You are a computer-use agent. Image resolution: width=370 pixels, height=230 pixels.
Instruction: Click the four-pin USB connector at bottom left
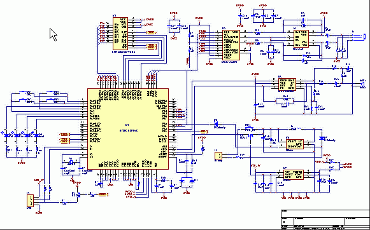30,201
